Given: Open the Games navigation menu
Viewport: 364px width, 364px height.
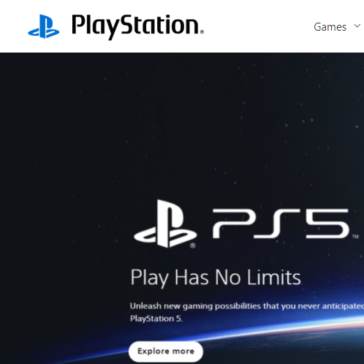Looking at the screenshot, I should tap(330, 27).
